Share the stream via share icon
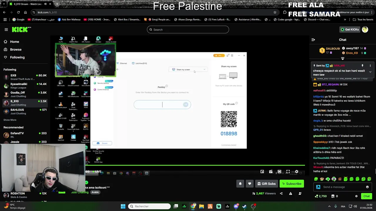 click(281, 193)
